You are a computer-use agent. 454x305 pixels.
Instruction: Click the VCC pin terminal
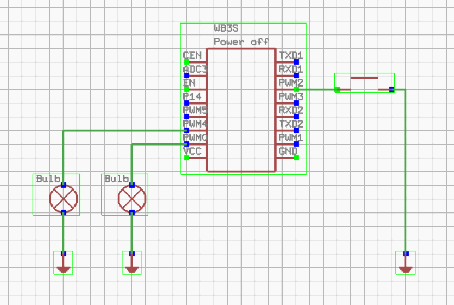point(187,158)
